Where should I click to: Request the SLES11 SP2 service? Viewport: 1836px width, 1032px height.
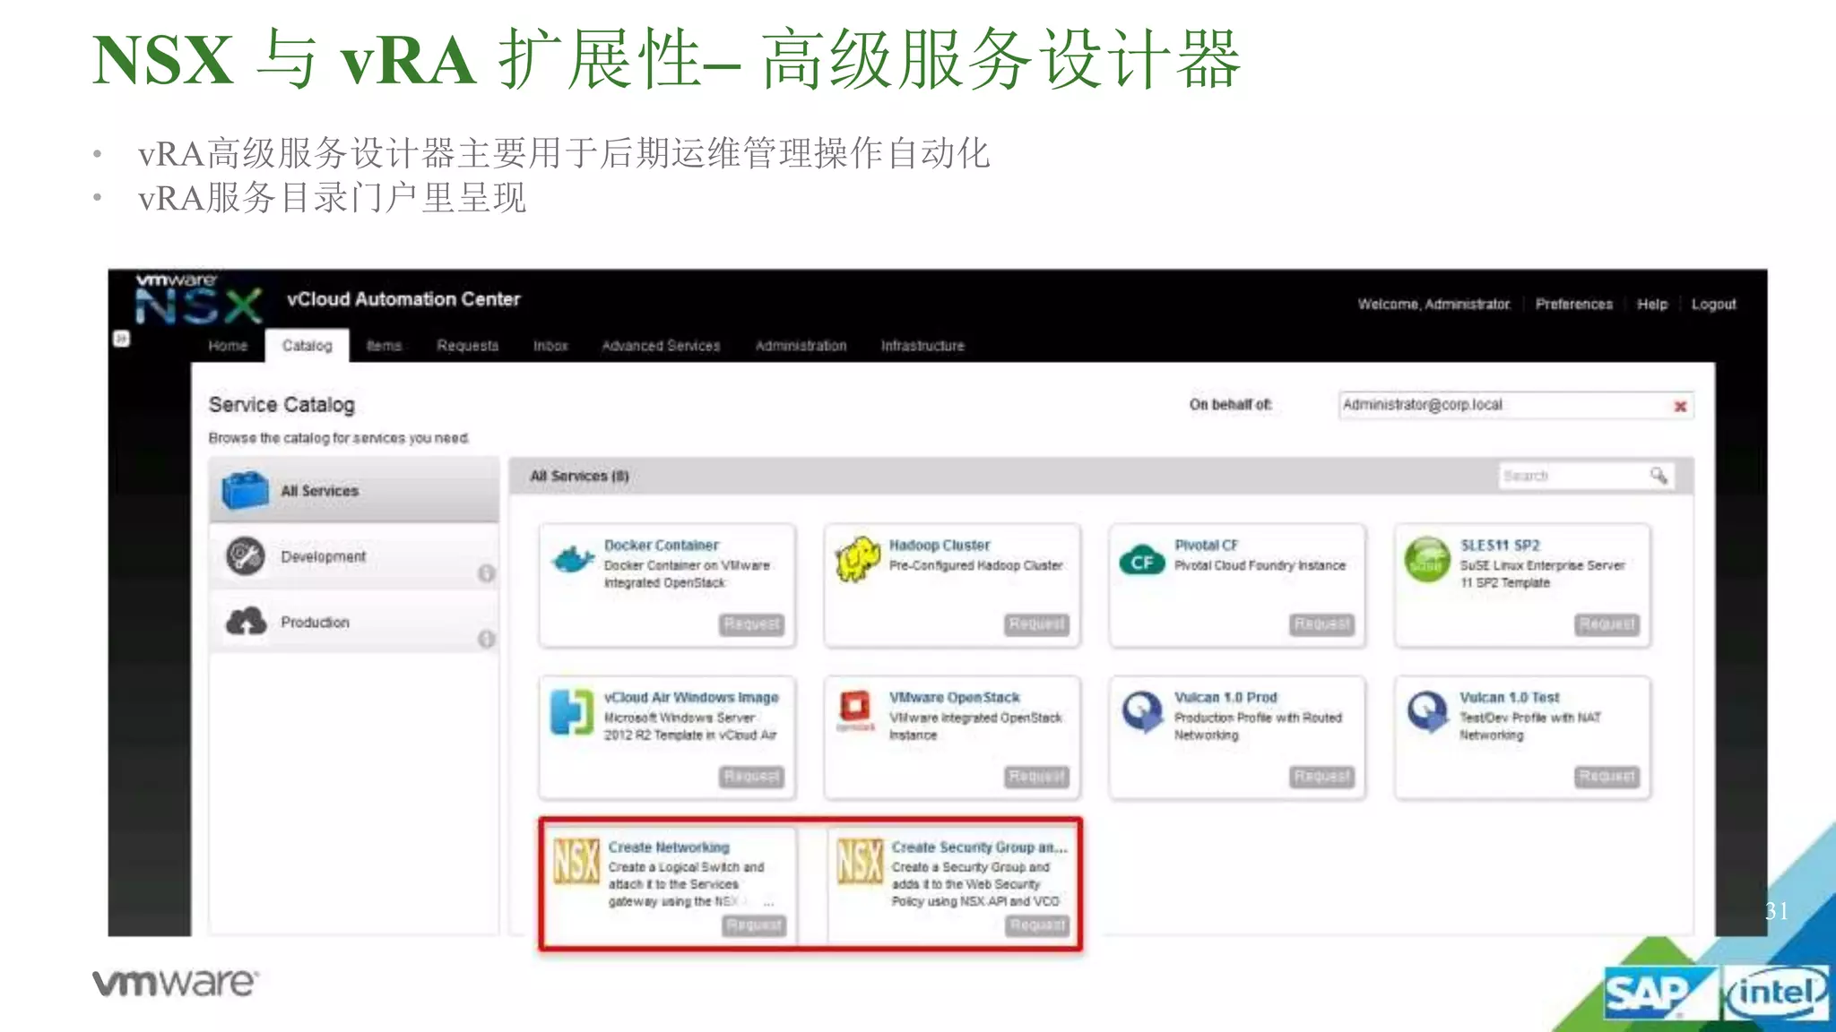pos(1607,624)
